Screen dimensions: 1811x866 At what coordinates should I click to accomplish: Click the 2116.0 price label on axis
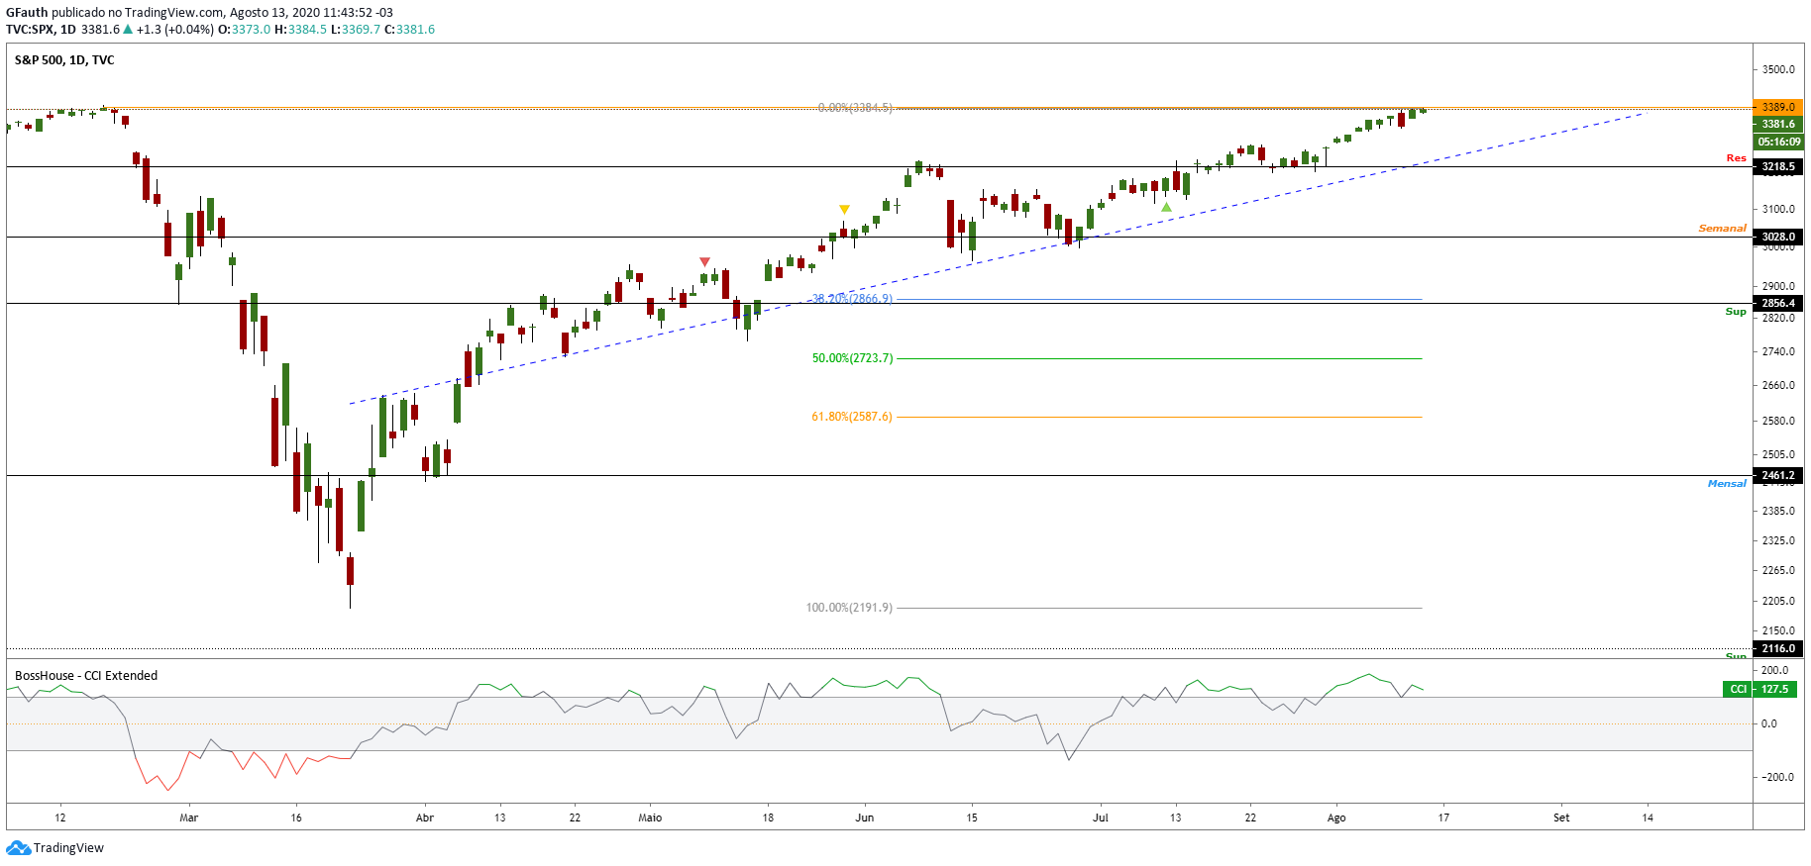pyautogui.click(x=1778, y=648)
